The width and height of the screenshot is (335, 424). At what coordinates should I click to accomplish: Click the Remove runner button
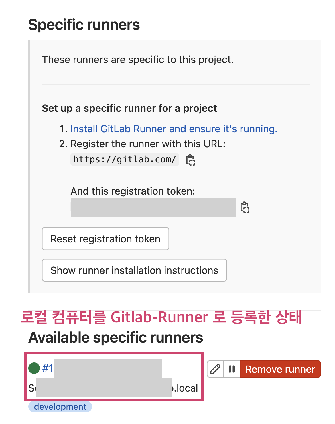pos(280,369)
